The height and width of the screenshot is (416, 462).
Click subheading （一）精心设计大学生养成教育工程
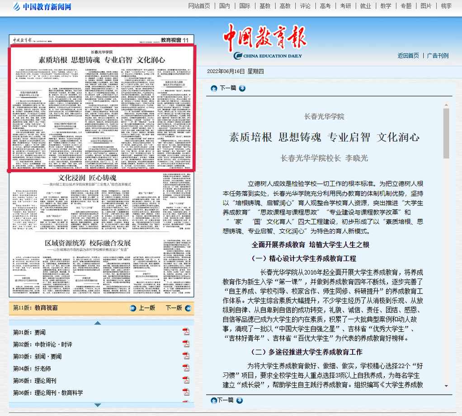point(303,259)
